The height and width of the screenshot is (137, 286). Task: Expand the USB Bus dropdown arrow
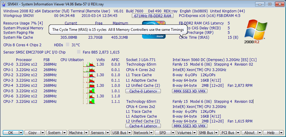click(x=130, y=133)
